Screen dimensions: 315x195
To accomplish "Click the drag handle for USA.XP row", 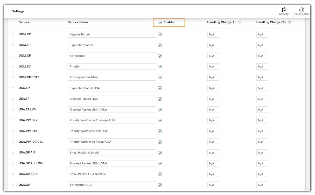I will [x=13, y=185].
